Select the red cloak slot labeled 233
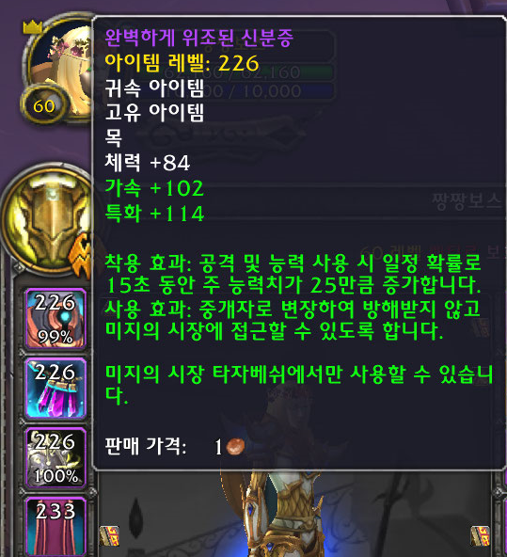 tap(55, 527)
